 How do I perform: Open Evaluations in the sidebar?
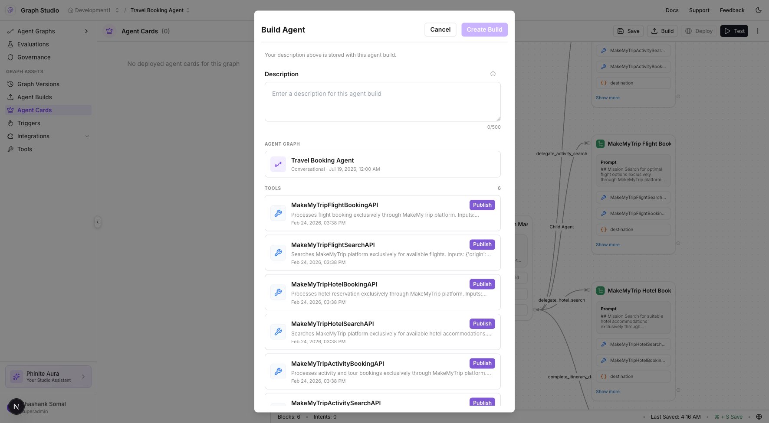coord(33,44)
